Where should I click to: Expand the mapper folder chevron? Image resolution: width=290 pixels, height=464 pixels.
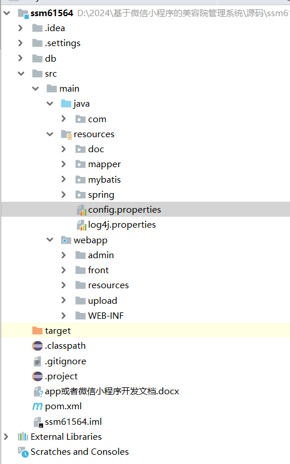tap(63, 164)
